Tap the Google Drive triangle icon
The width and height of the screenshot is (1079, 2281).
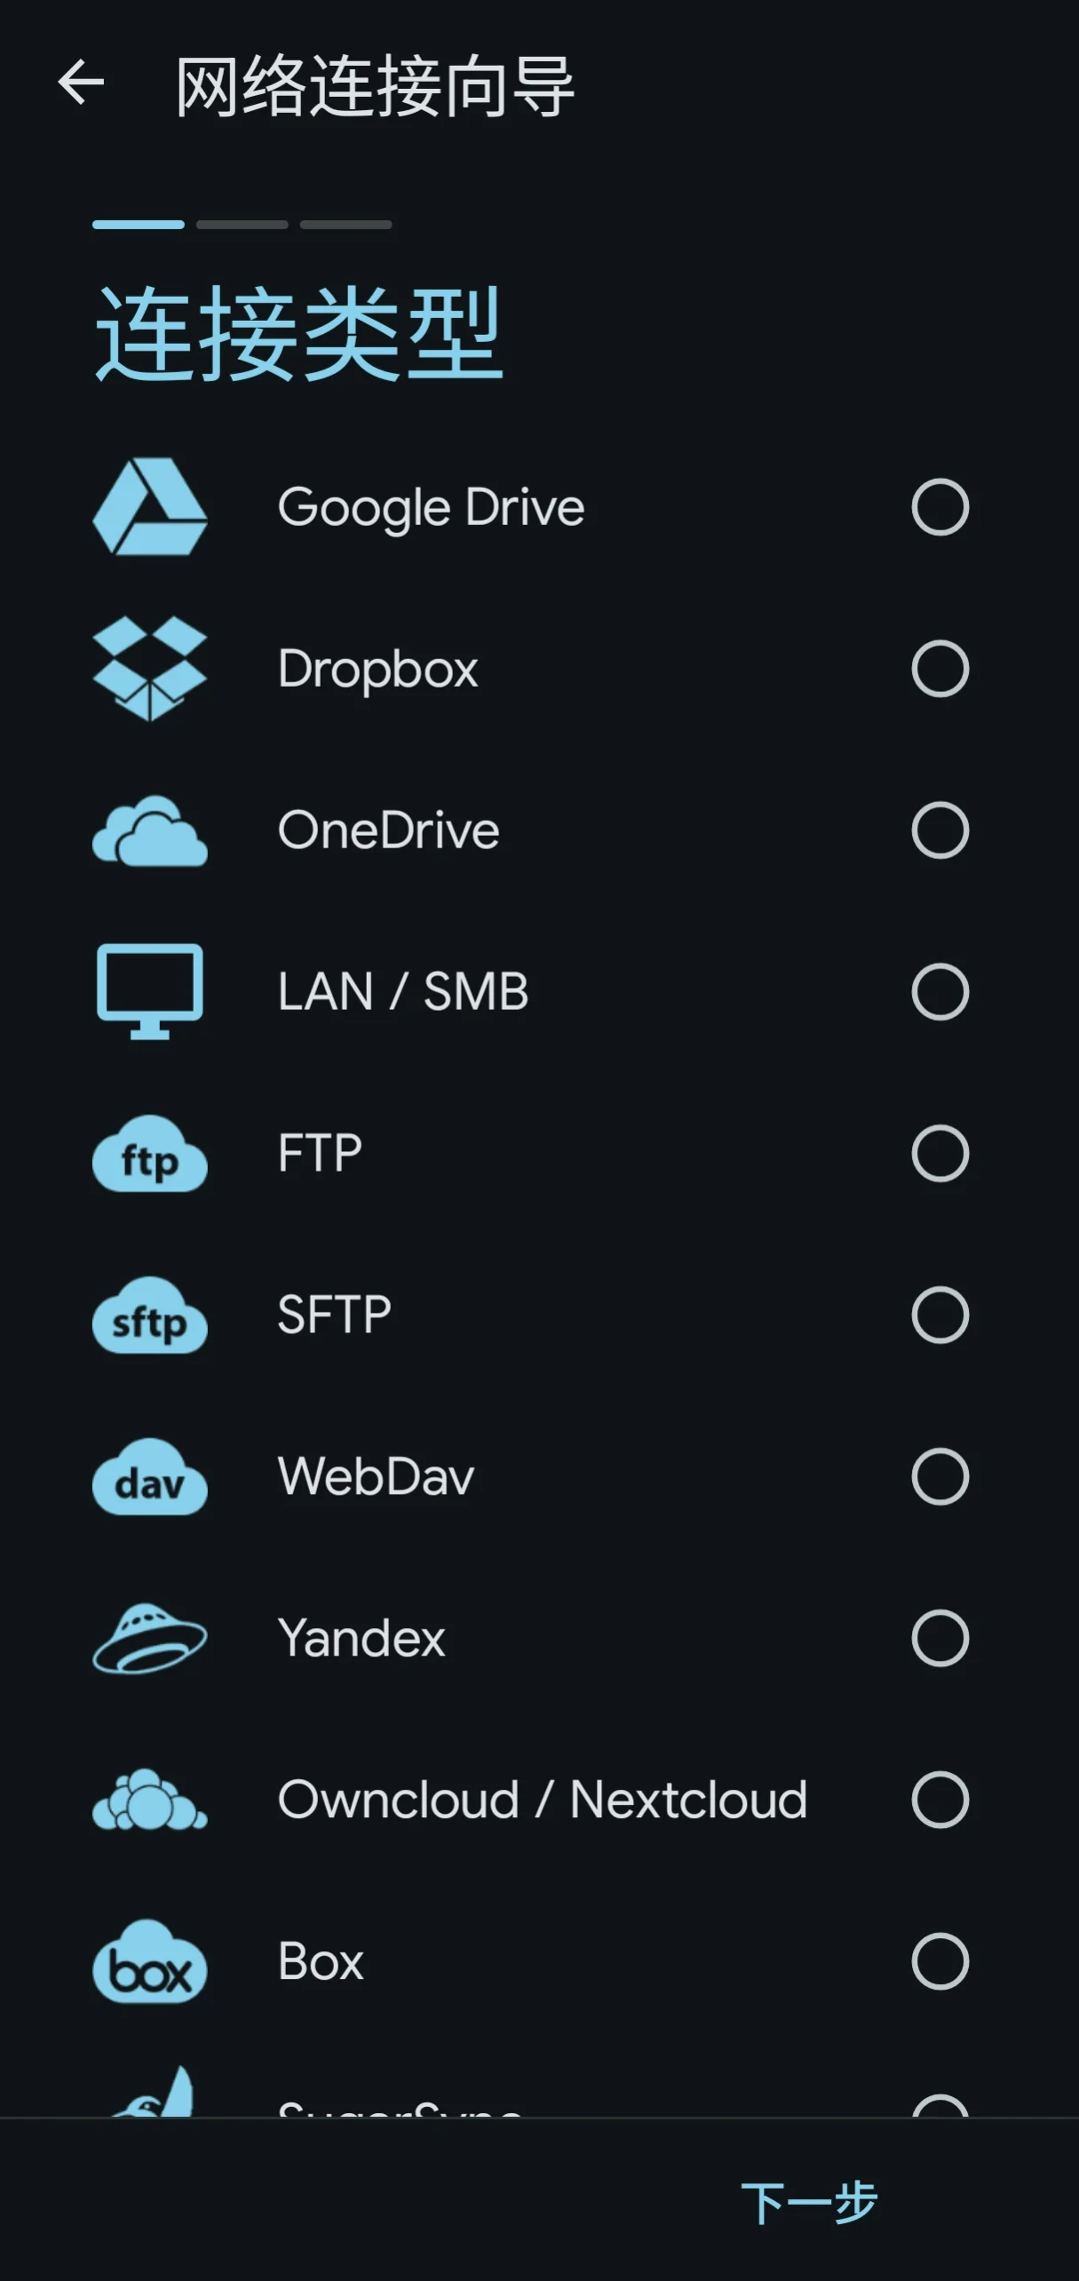149,507
